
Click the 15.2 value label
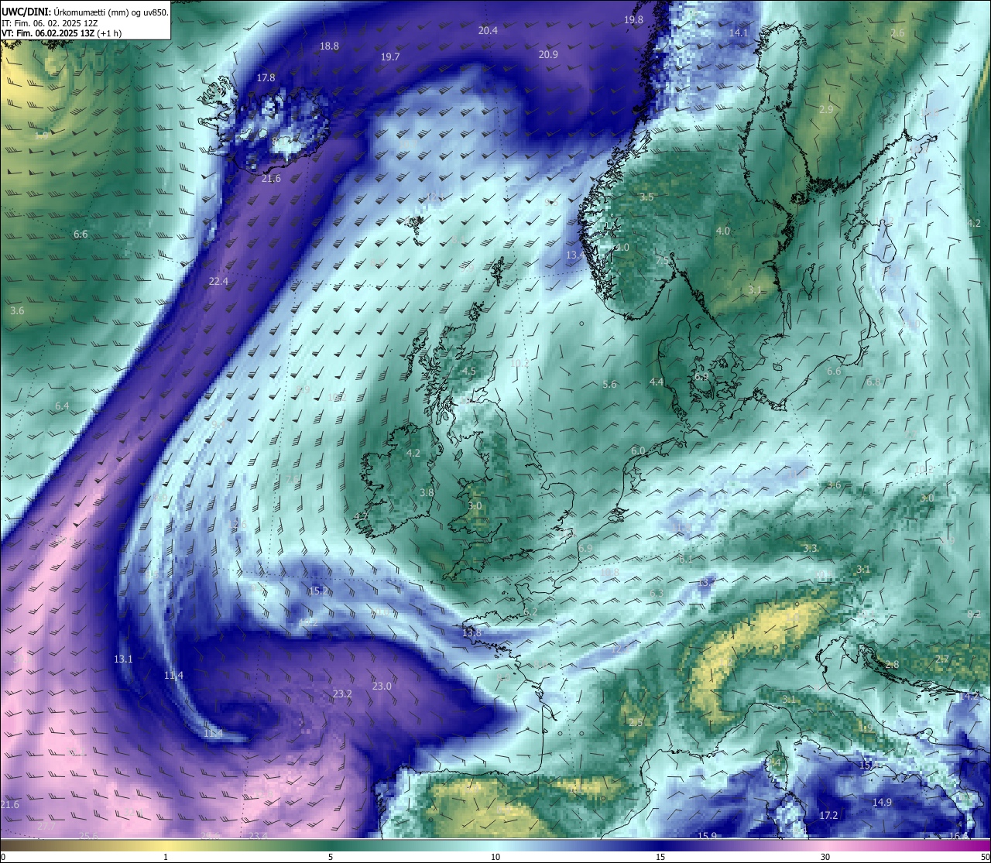pos(318,591)
